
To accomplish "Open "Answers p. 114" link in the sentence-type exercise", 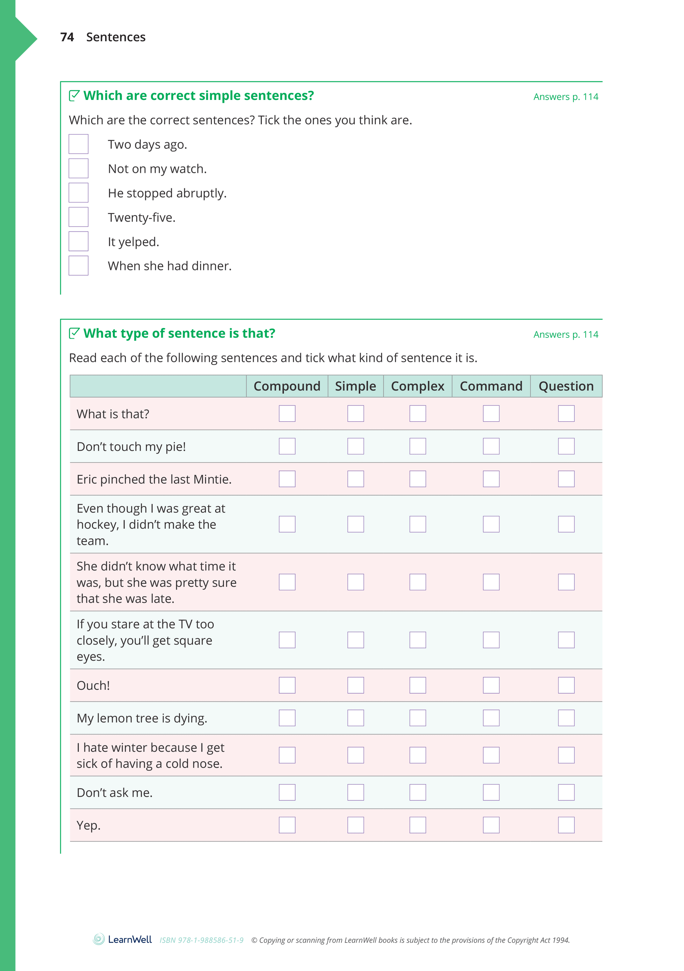I will (565, 335).
